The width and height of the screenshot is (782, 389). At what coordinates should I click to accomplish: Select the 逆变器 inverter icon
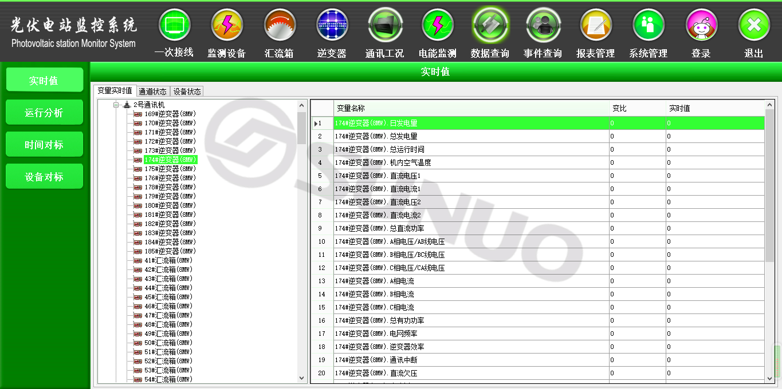coord(332,26)
